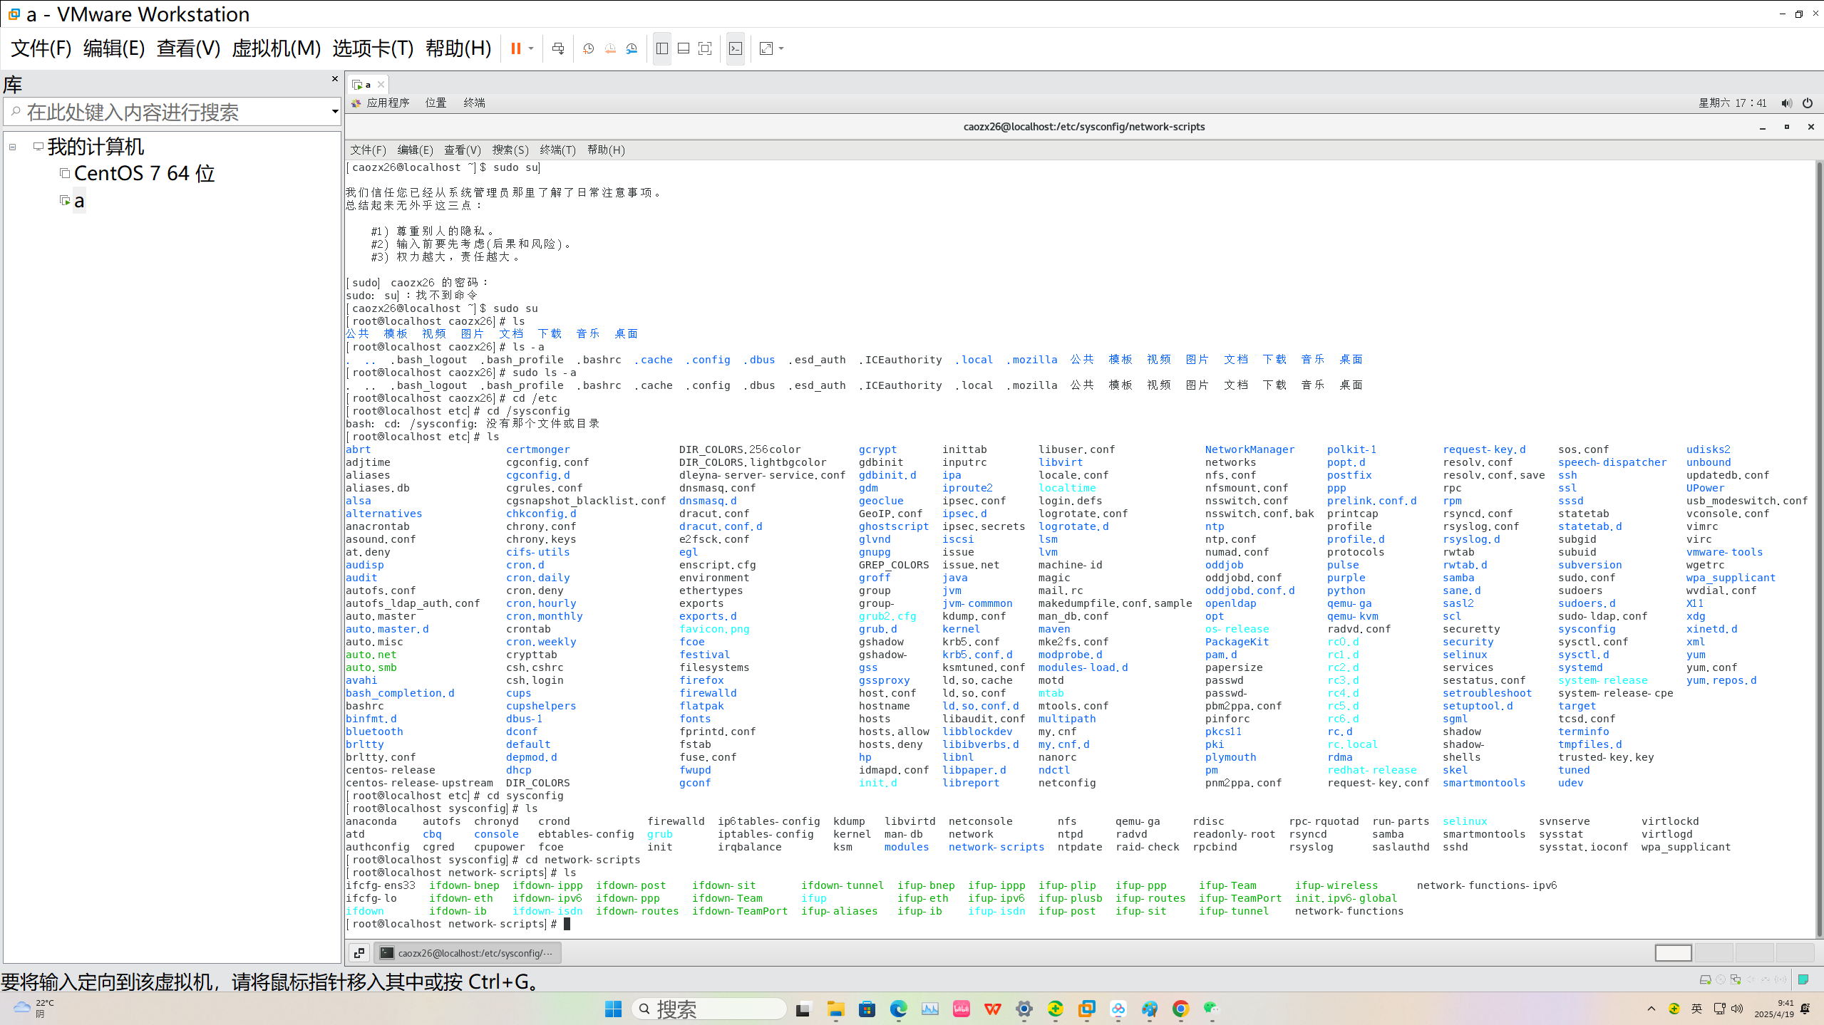Open the stretch guest dropdown arrow
Viewport: 1824px width, 1025px height.
[781, 48]
